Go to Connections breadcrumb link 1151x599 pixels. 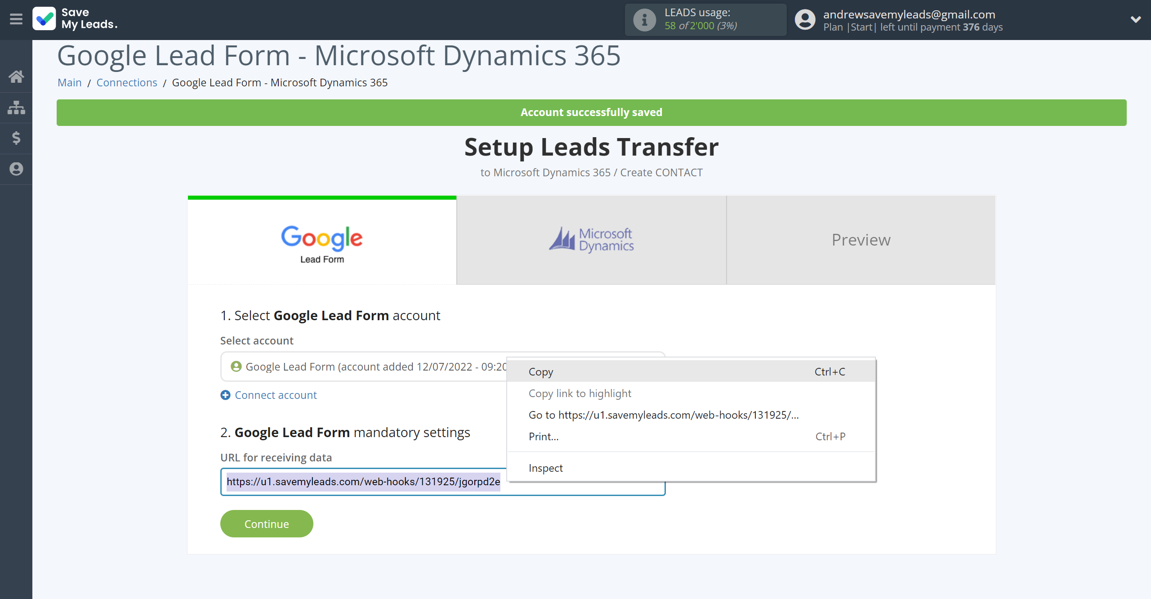click(127, 82)
